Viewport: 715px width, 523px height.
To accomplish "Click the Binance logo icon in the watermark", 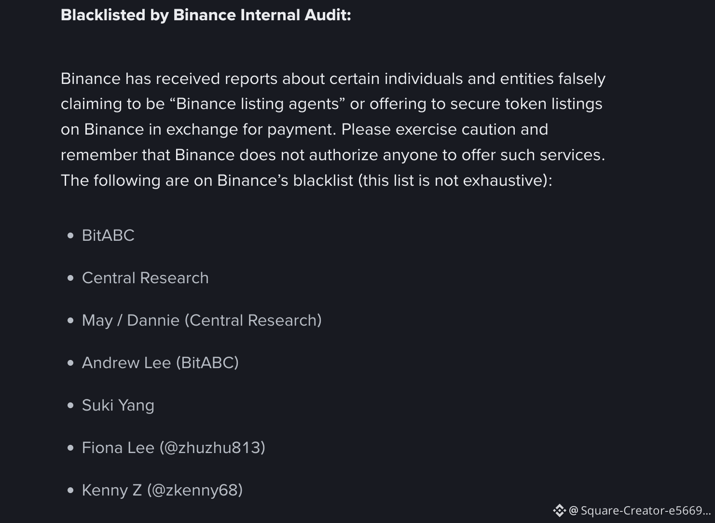I will (x=559, y=510).
